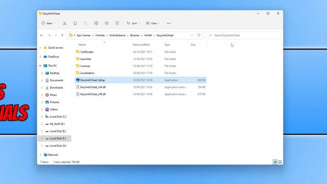Open Music in navigation pane
327x184 pixels.
tap(53, 95)
